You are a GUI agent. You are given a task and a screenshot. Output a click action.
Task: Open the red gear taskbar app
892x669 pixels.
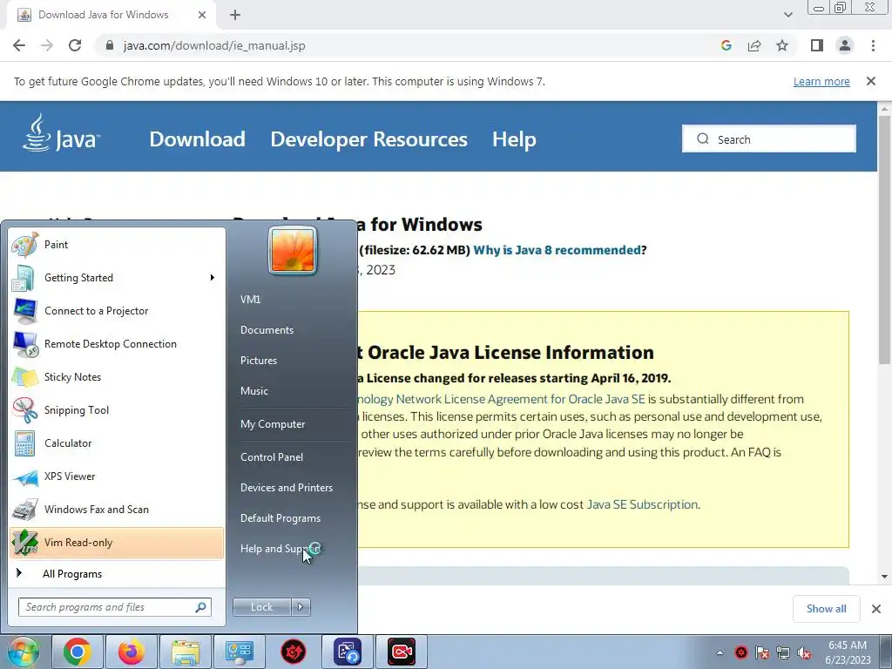point(293,652)
